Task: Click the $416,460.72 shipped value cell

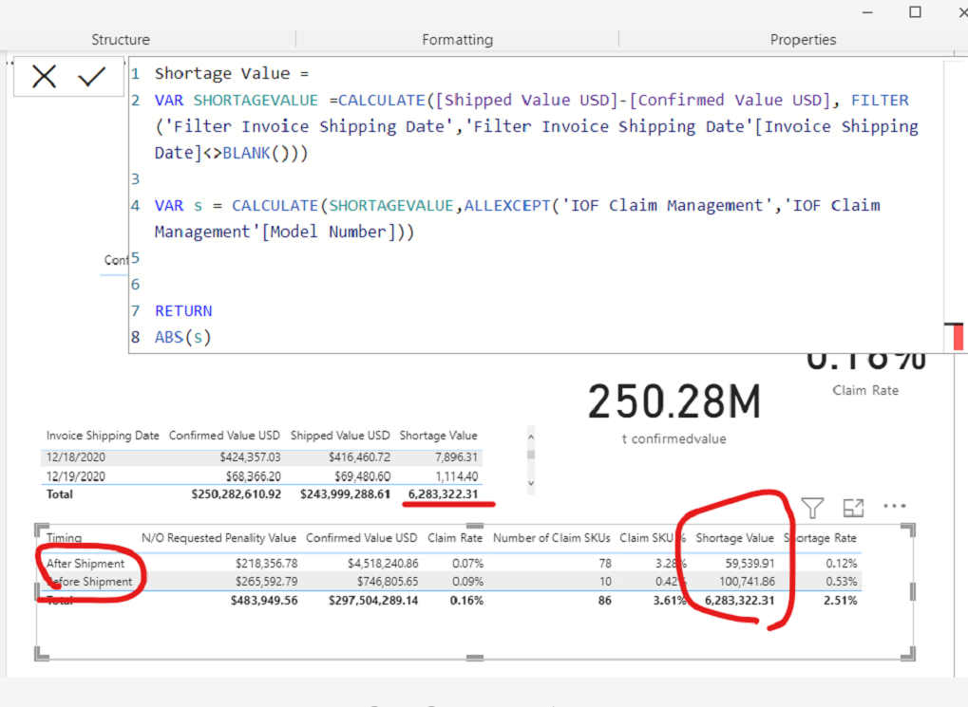Action: click(x=359, y=457)
